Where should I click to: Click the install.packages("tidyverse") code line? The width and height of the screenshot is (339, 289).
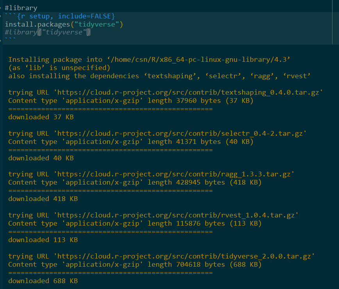coord(64,24)
